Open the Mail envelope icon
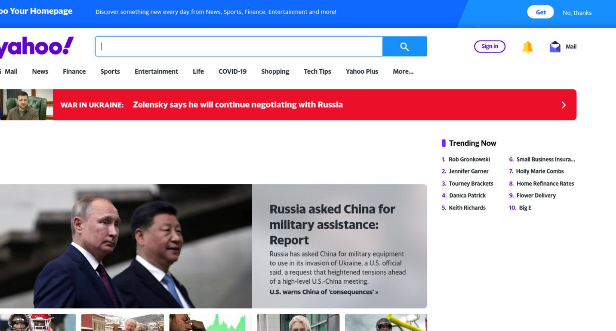The width and height of the screenshot is (616, 331). pyautogui.click(x=555, y=47)
